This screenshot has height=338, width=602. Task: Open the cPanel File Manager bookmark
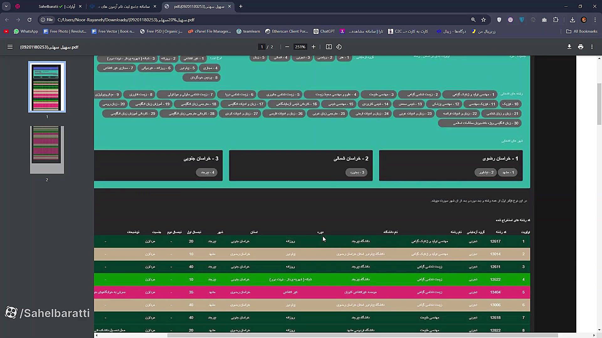(x=209, y=31)
